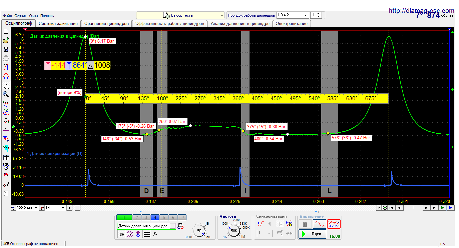
Task: Open sensor selection ellipsis button
Action: 172,226
